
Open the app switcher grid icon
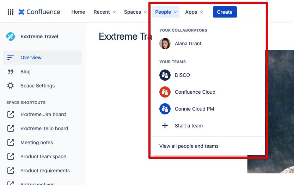tap(11, 12)
